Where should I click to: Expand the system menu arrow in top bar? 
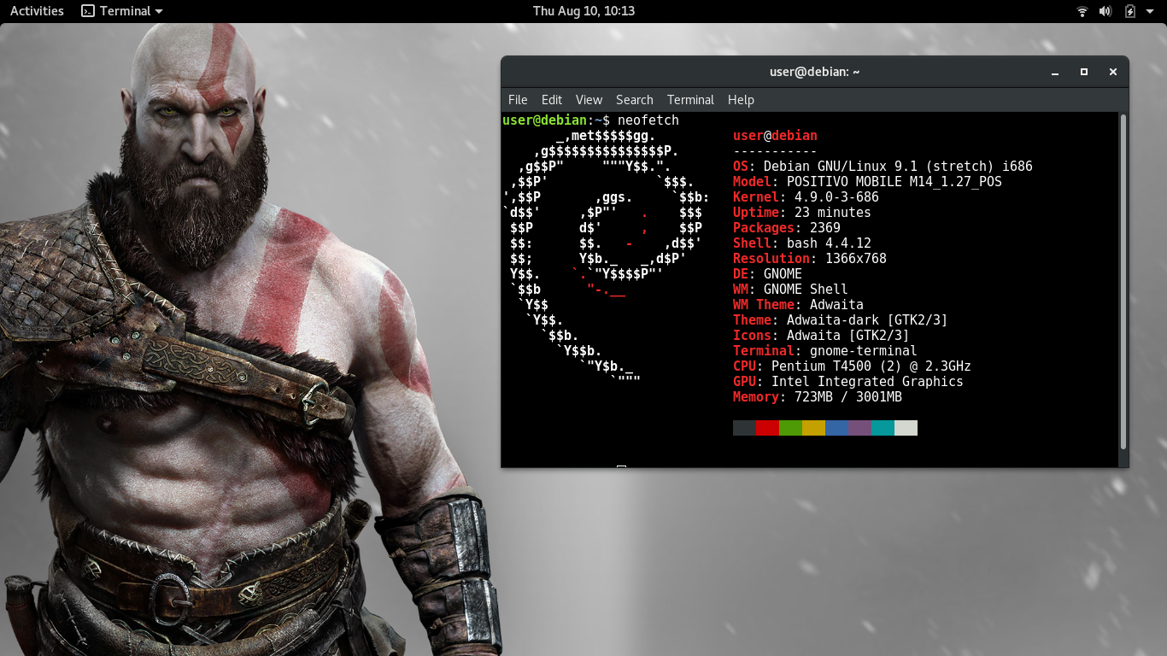[x=1151, y=11]
